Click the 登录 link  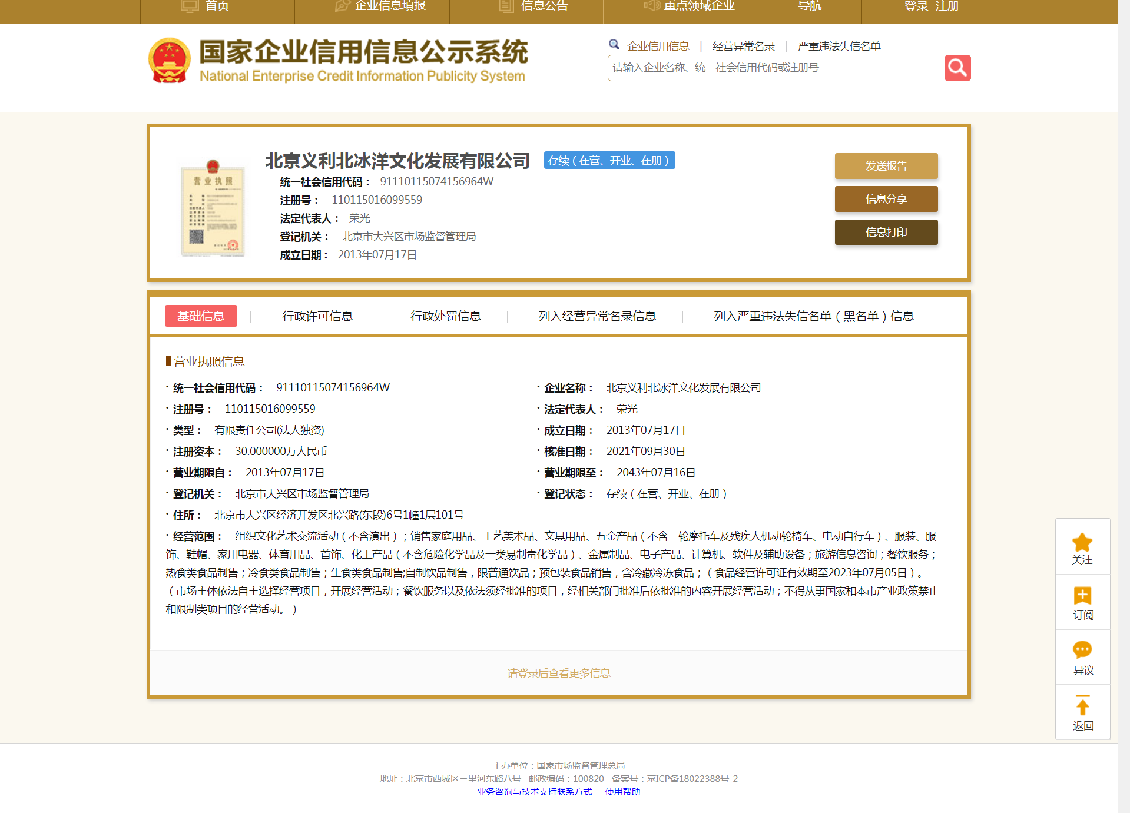[916, 6]
